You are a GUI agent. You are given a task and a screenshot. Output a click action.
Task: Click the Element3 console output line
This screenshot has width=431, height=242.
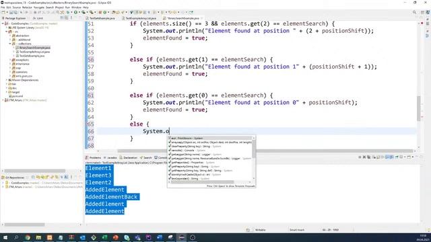[99, 175]
